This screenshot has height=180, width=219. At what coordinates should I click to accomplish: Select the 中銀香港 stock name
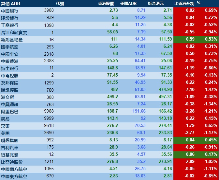[10, 61]
